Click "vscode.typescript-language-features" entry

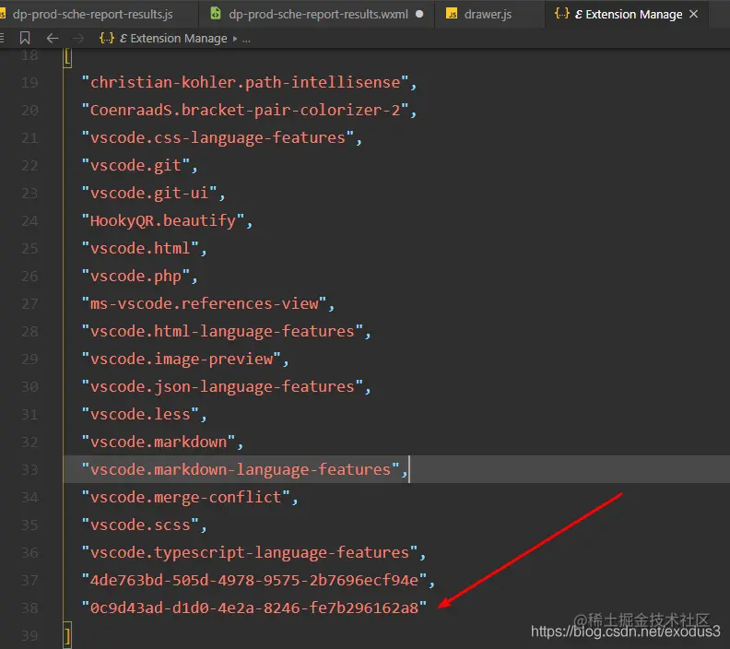click(250, 552)
